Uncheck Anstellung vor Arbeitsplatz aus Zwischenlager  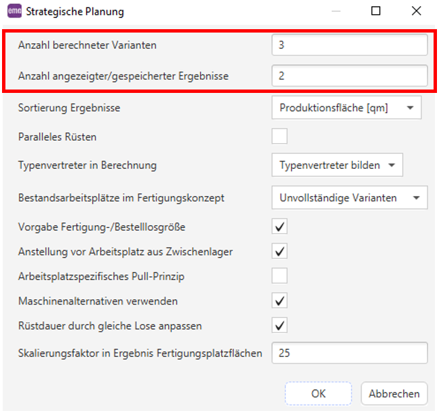coord(280,251)
